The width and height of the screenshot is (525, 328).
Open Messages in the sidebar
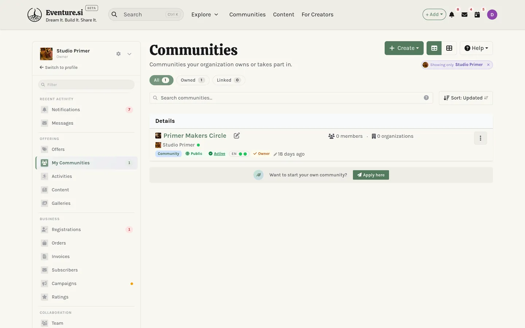(x=86, y=123)
